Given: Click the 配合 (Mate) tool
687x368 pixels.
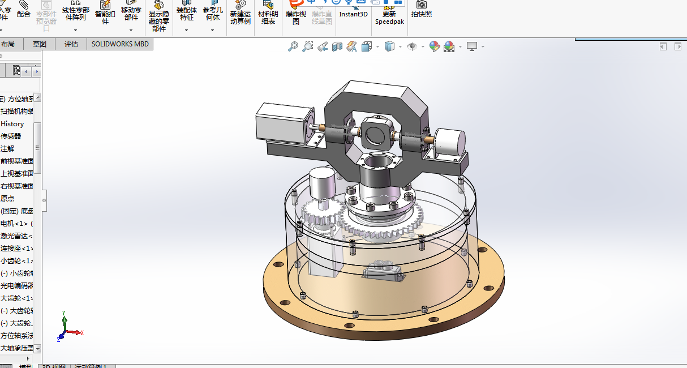Looking at the screenshot, I should coord(24,9).
